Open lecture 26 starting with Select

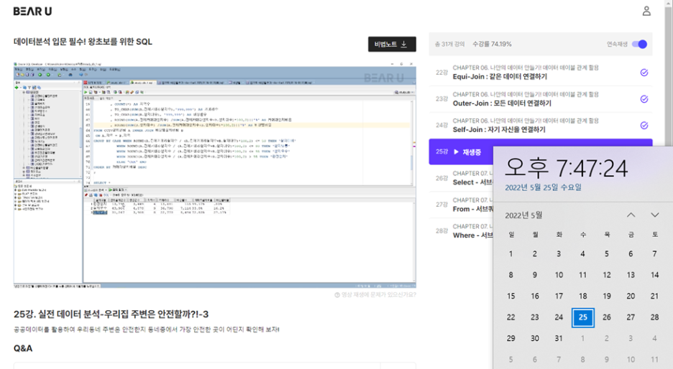pyautogui.click(x=461, y=178)
